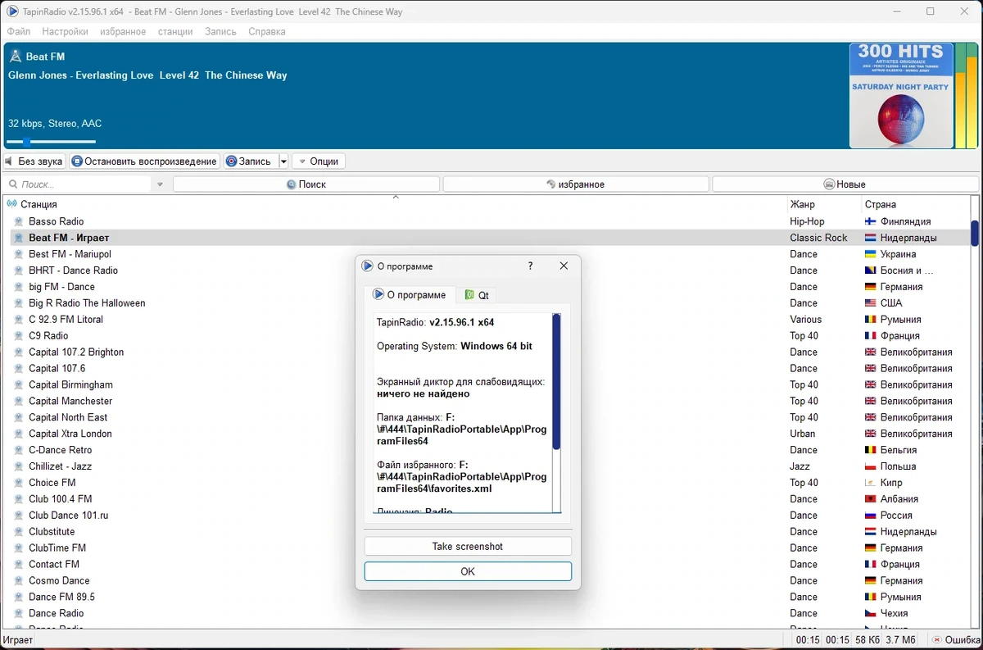Start recording with the Запись button
Screen dimensions: 983x650
click(250, 161)
